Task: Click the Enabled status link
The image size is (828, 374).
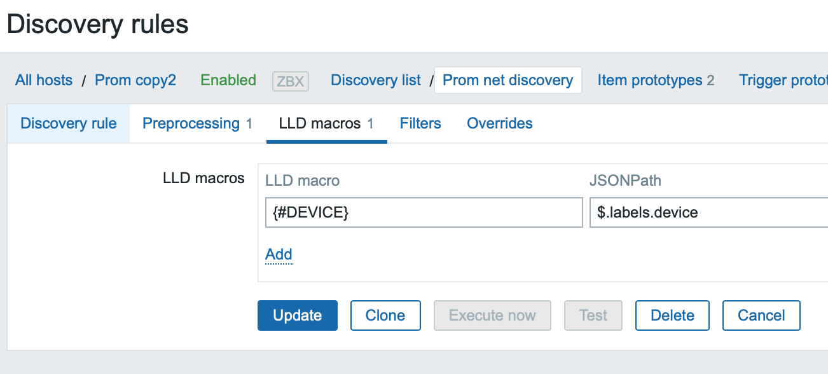Action: pos(228,80)
